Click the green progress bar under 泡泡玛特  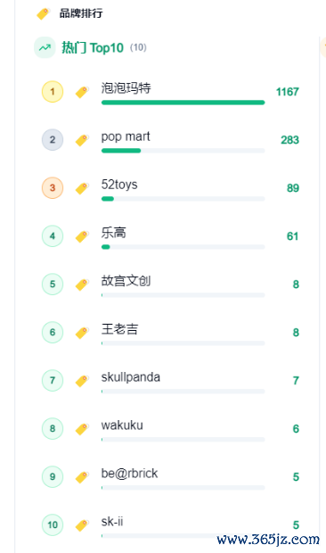pyautogui.click(x=183, y=103)
